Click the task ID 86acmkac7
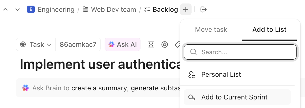Image resolution: width=305 pixels, height=108 pixels. coord(78,45)
